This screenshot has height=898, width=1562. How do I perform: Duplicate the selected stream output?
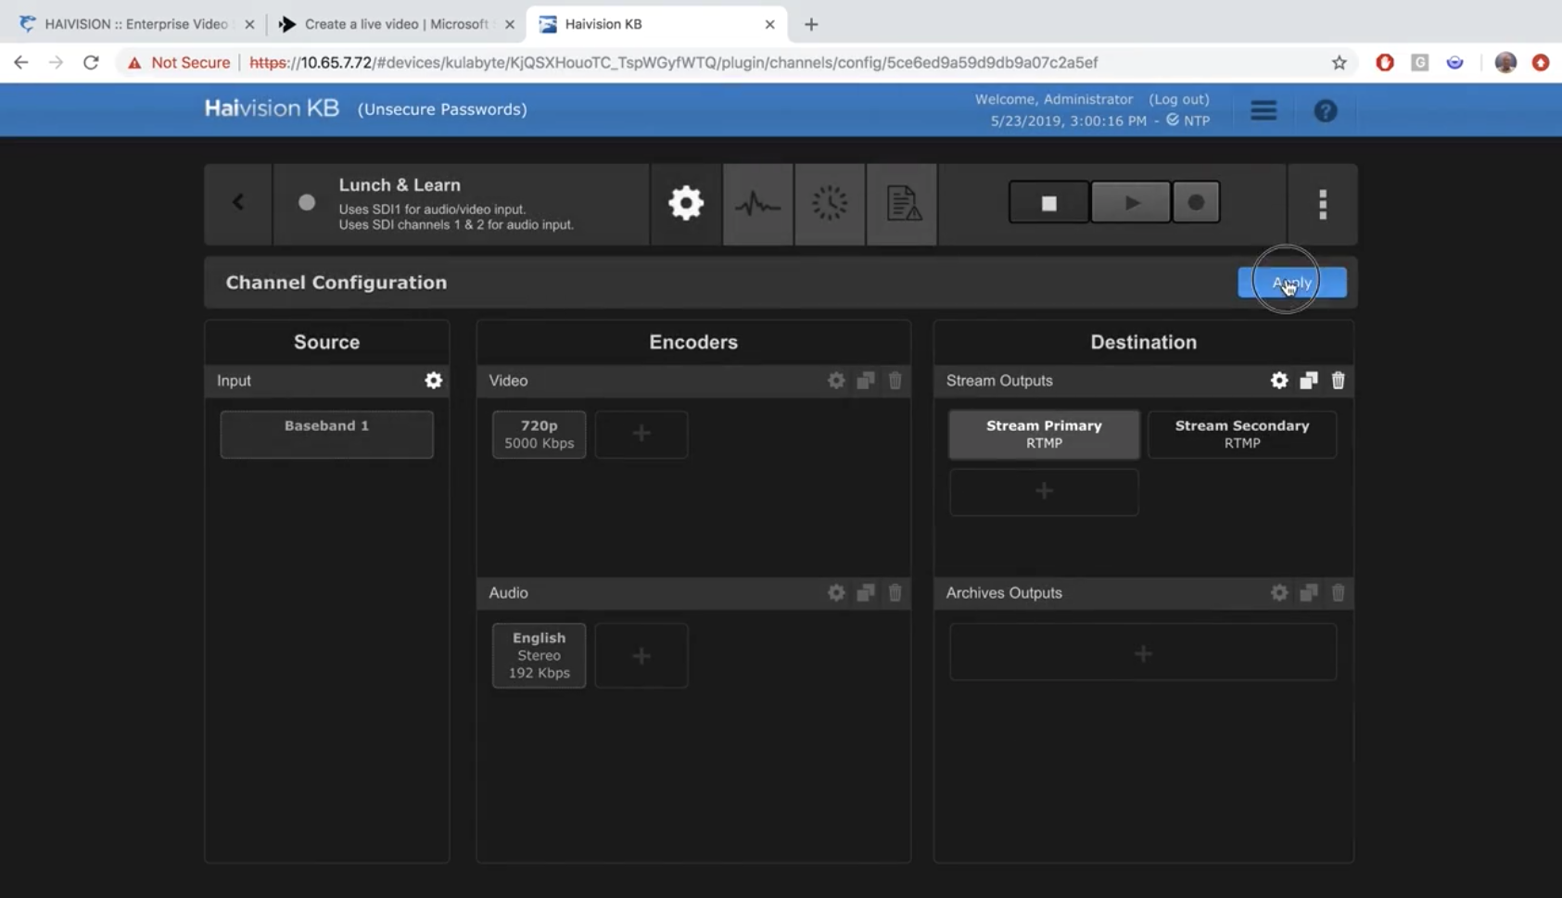pyautogui.click(x=1309, y=381)
